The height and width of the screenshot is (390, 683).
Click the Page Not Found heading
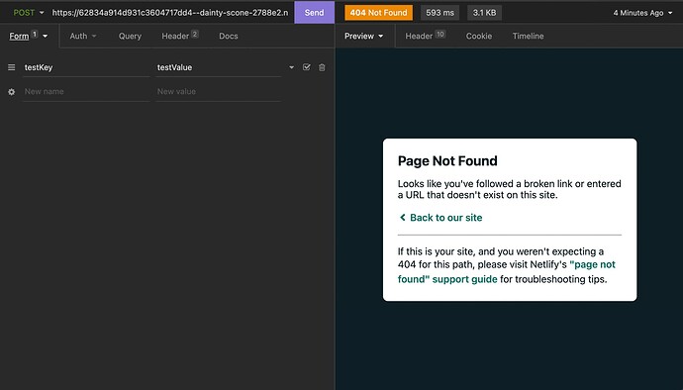pyautogui.click(x=447, y=161)
